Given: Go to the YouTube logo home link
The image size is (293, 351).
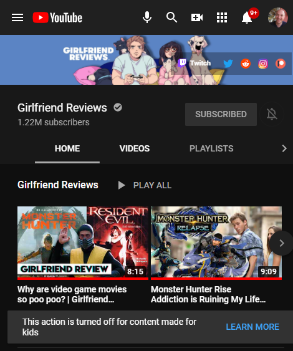Looking at the screenshot, I should (x=57, y=17).
